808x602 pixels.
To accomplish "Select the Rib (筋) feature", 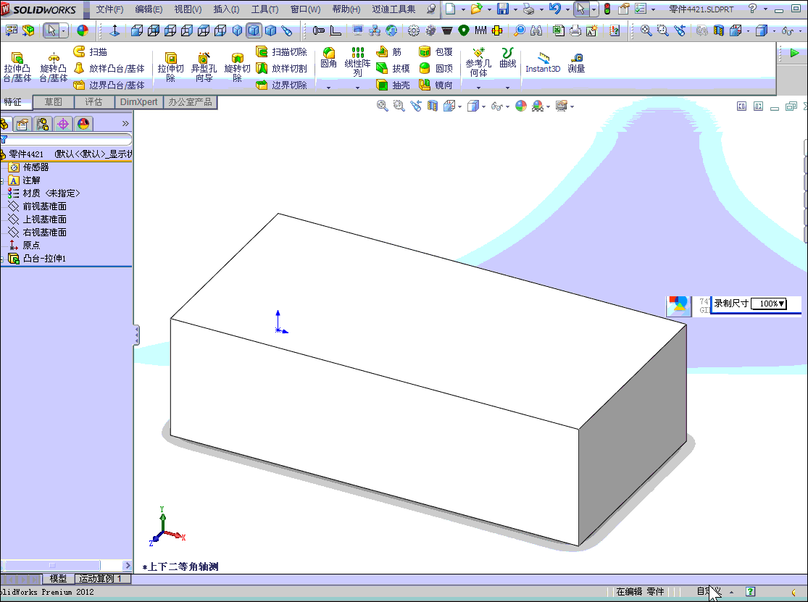I will 389,52.
